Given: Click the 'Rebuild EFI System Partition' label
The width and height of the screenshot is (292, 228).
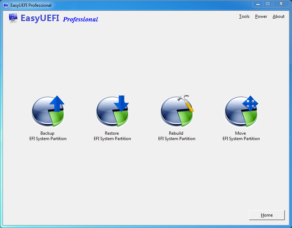Looking at the screenshot, I should [x=177, y=136].
